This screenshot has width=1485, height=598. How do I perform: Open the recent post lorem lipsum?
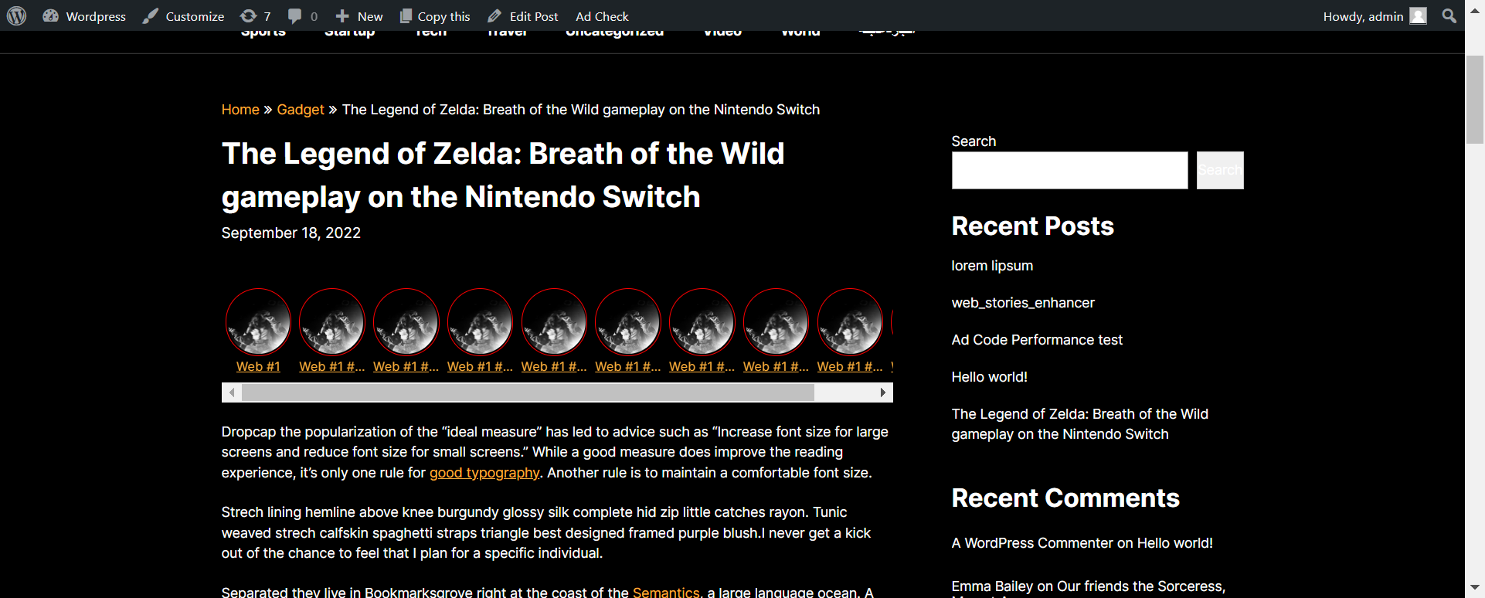pos(992,266)
